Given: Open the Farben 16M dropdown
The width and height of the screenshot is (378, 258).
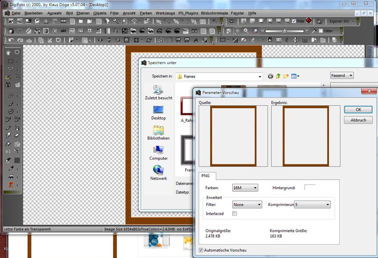Looking at the screenshot, I should coord(245,188).
